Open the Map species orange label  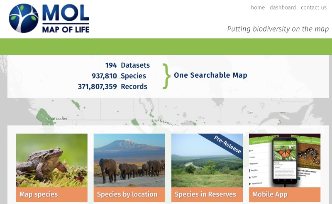[x=51, y=194]
